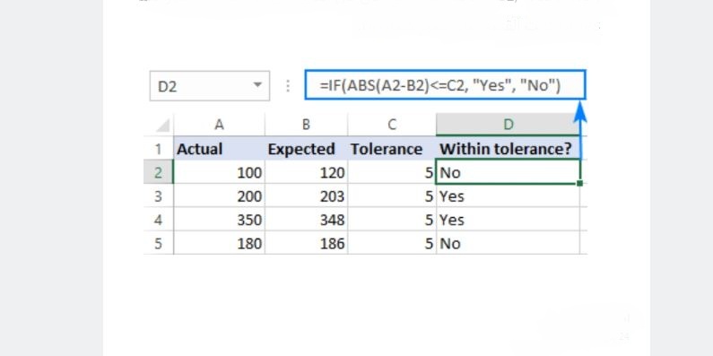
Task: Click the Tolerance header cell
Action: pyautogui.click(x=392, y=148)
